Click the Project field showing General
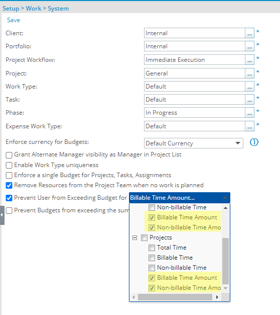 [x=195, y=73]
